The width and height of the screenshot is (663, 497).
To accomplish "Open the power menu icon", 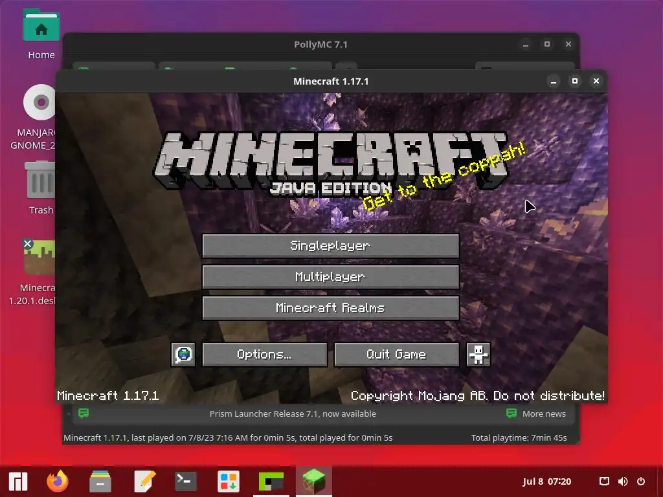I will (x=641, y=481).
